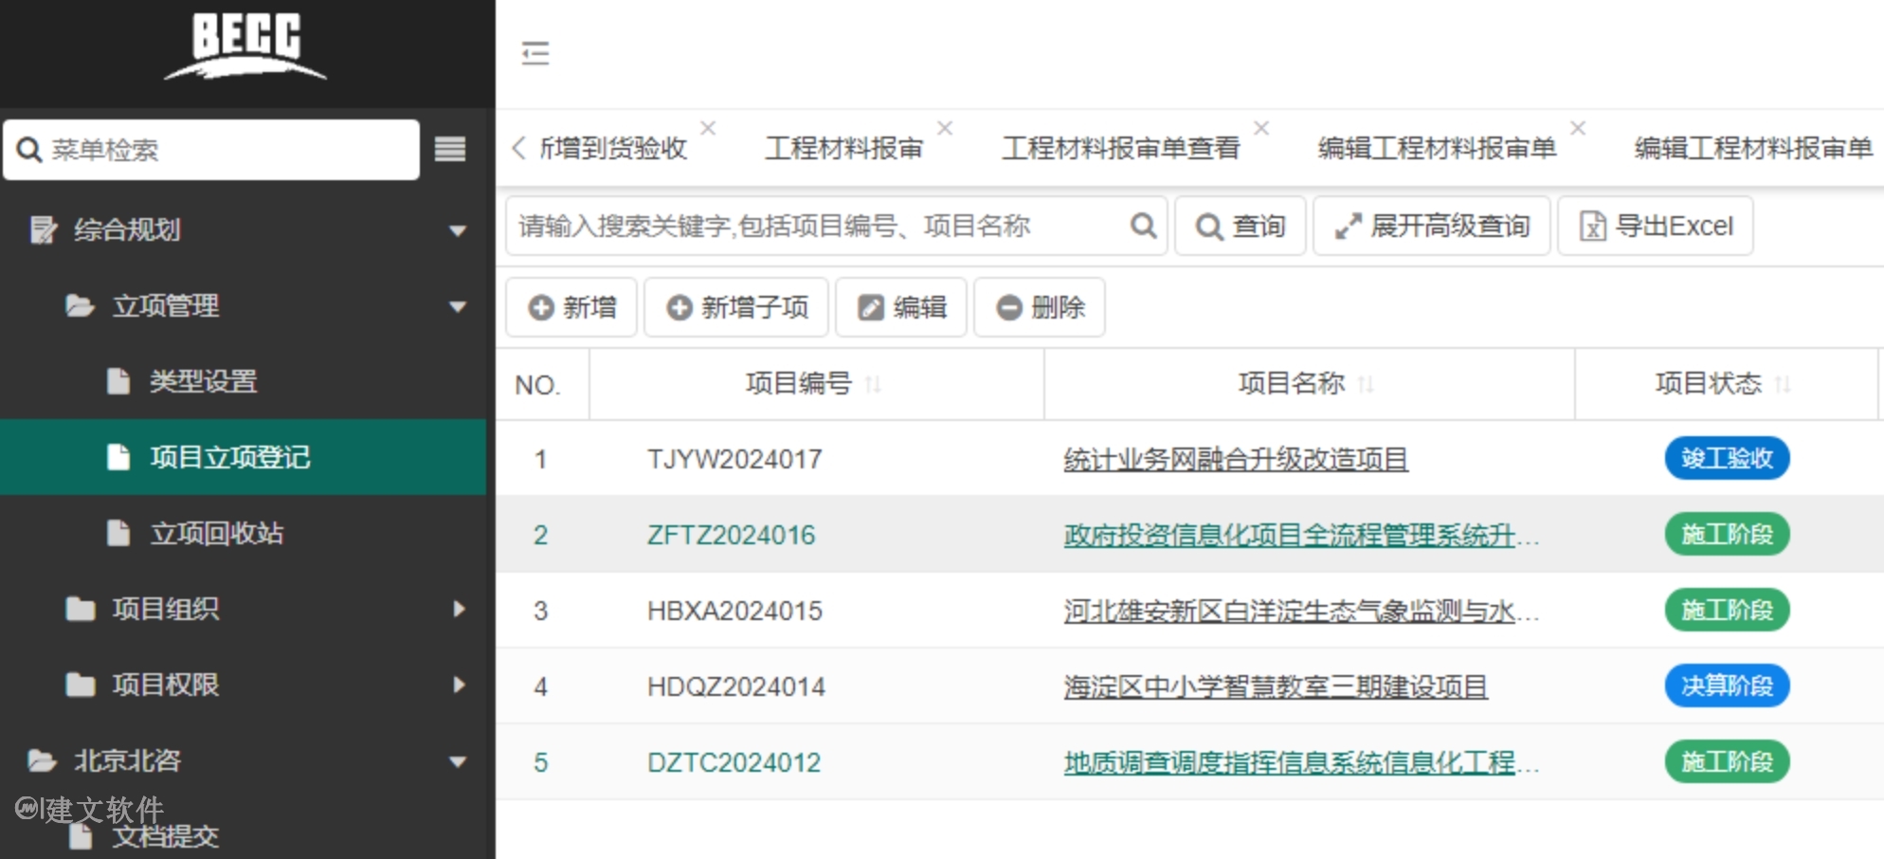Click the 决算阶段 status badge

click(x=1727, y=685)
